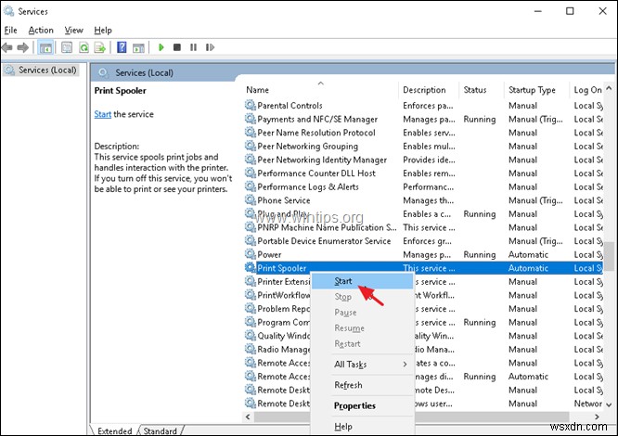Screen dimensions: 618x436
Task: Open the View menu
Action: pos(73,30)
